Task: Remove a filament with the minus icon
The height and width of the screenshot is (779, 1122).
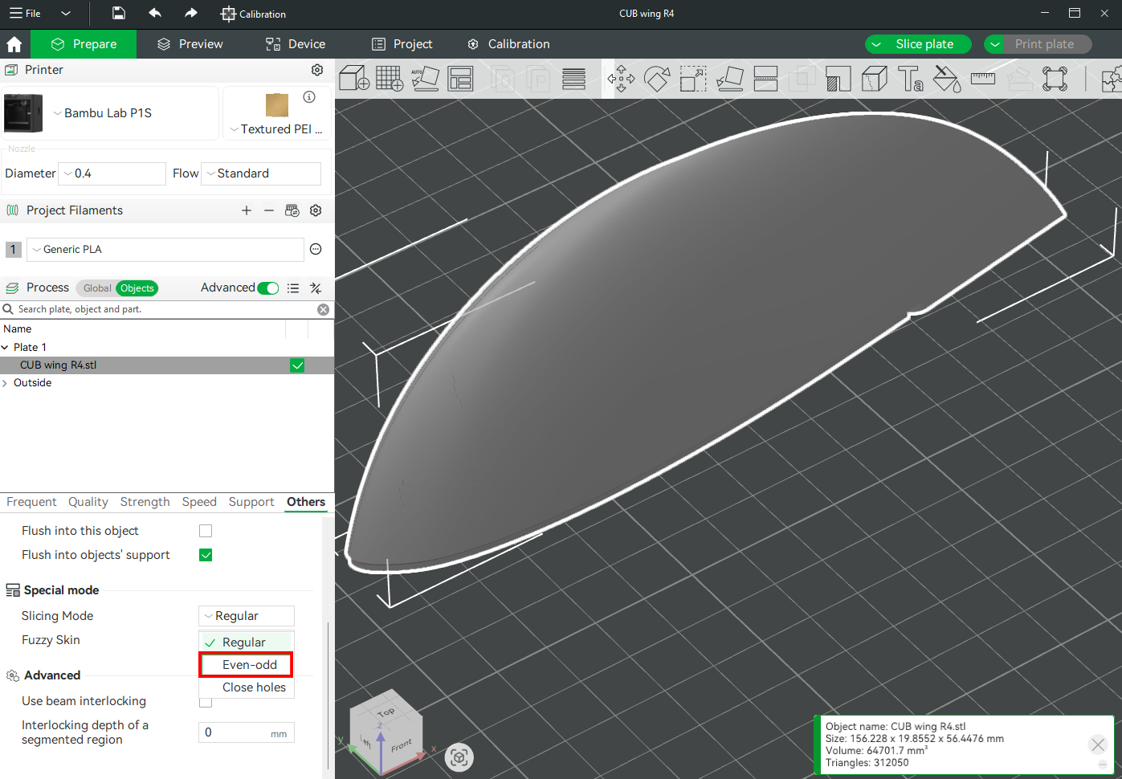Action: coord(269,210)
